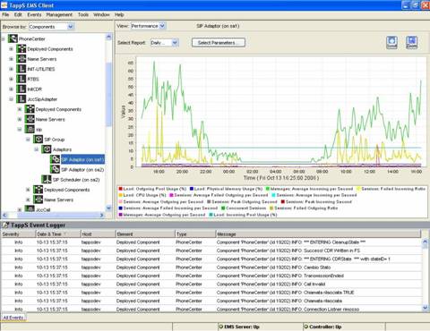Open the Window menu
This screenshot has width=430, height=331.
coord(101,14)
